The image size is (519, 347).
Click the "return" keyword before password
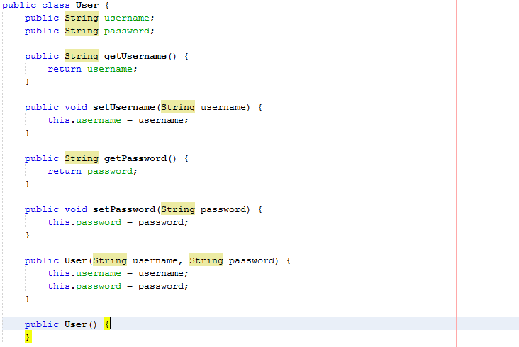click(x=65, y=171)
